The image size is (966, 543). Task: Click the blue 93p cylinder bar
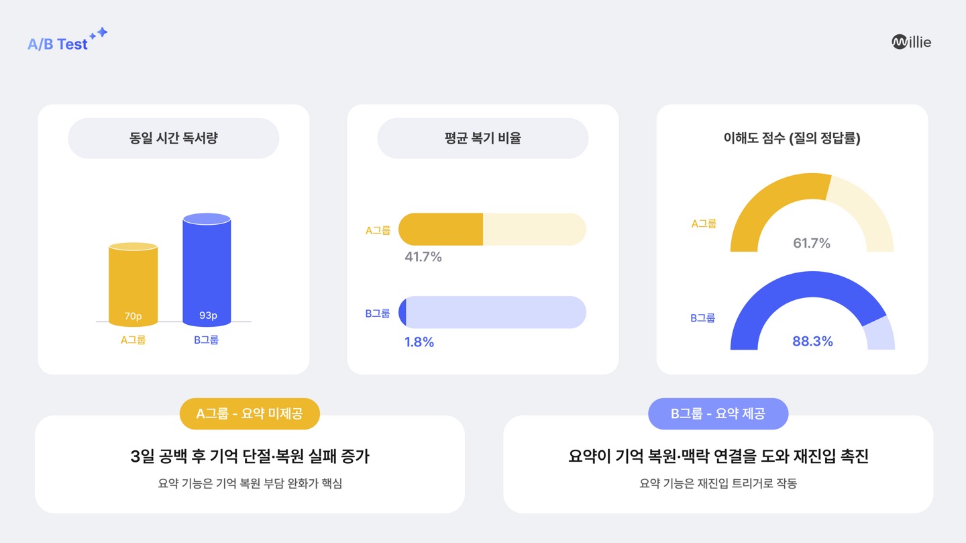pos(207,270)
